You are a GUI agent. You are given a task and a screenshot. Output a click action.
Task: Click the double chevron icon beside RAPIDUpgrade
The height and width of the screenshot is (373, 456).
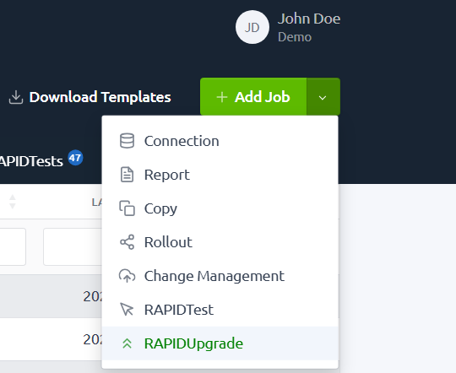pos(127,343)
